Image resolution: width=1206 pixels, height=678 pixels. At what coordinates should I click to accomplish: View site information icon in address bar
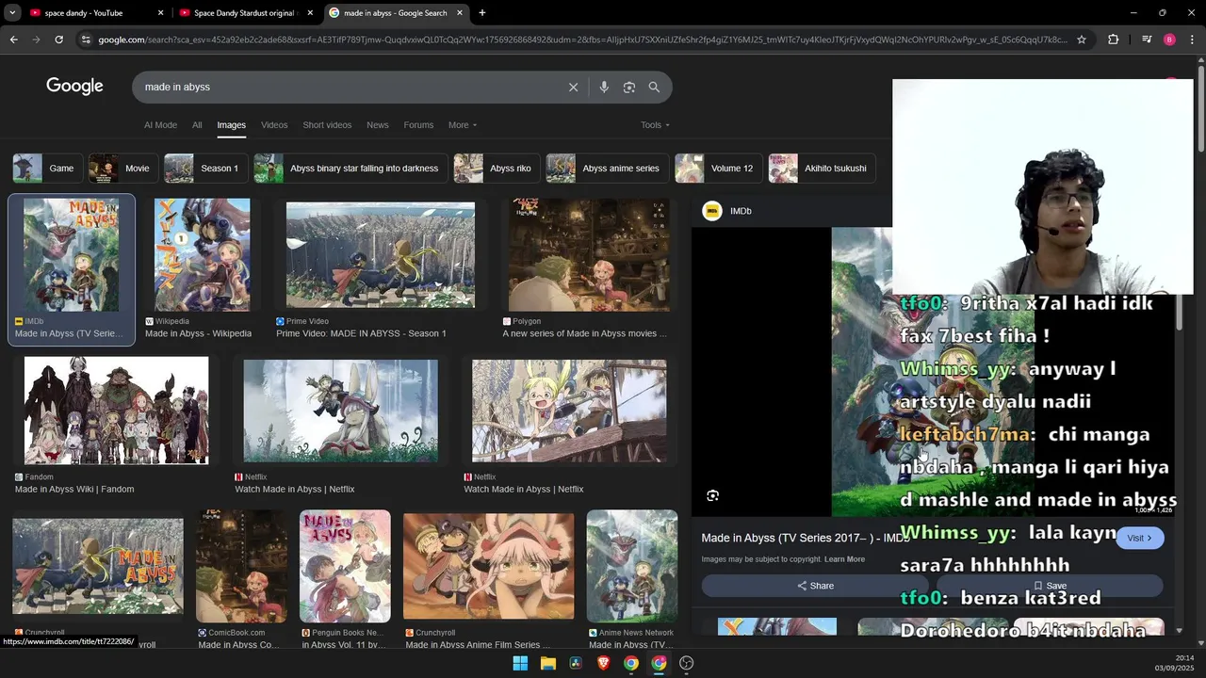tap(86, 40)
